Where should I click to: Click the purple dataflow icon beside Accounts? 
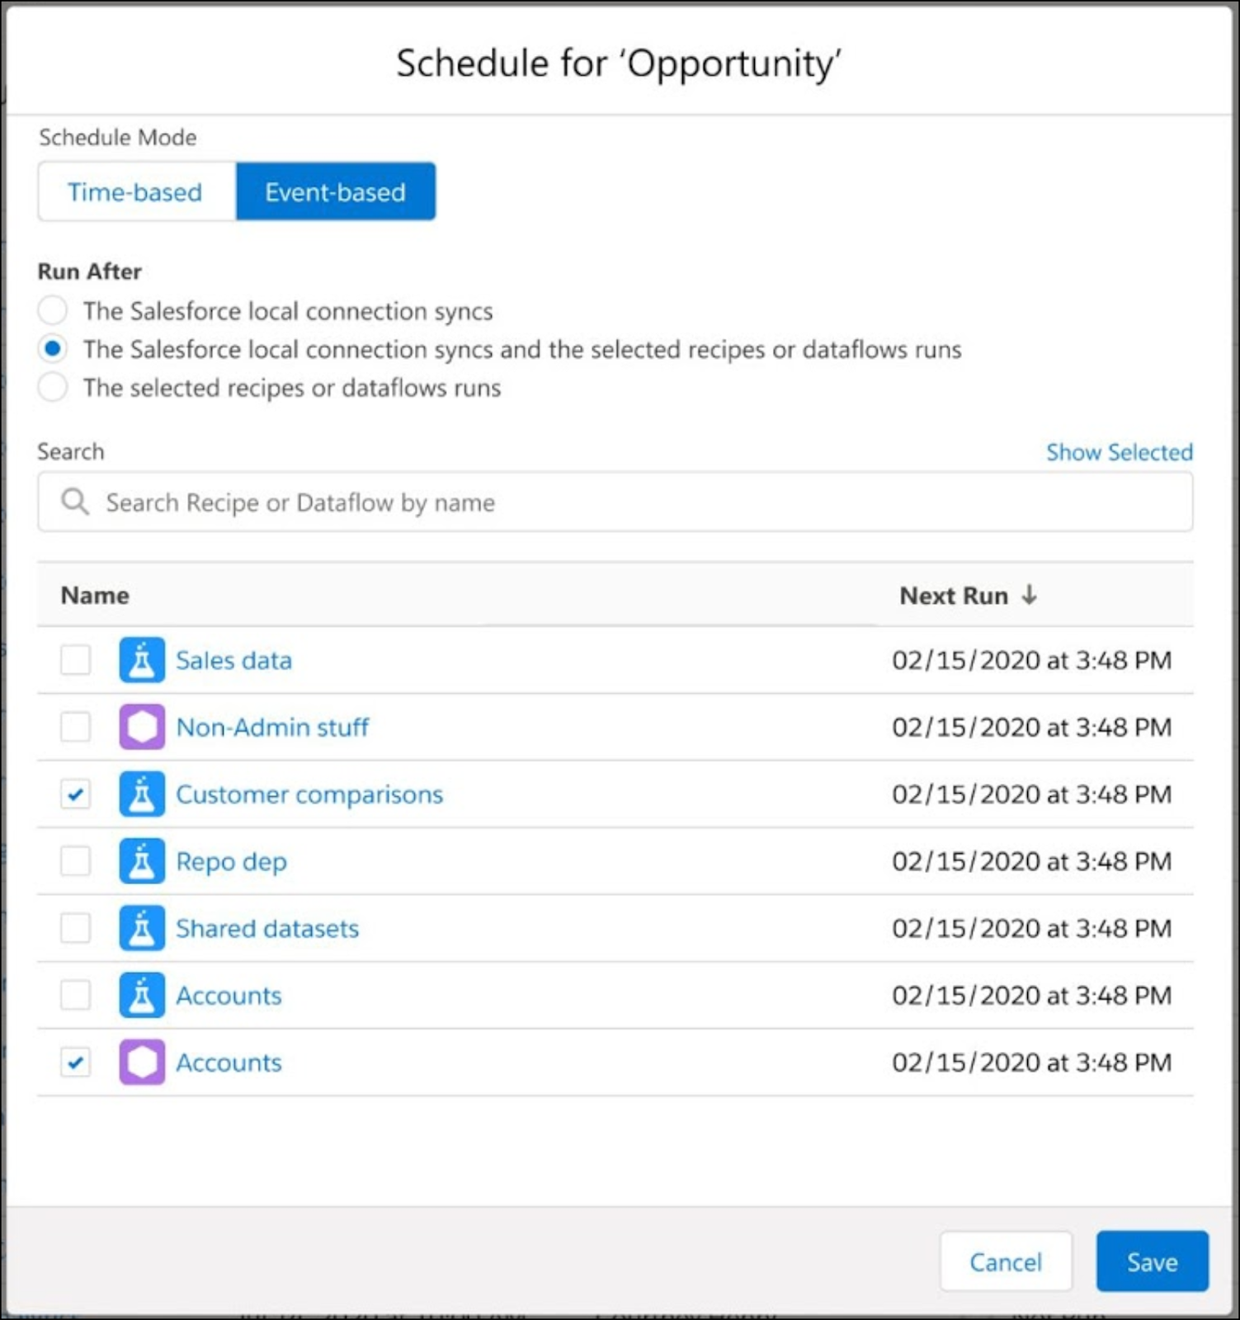coord(141,1063)
